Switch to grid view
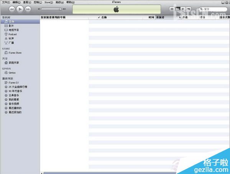Viewport: 230px width, 174px height. [x=183, y=9]
